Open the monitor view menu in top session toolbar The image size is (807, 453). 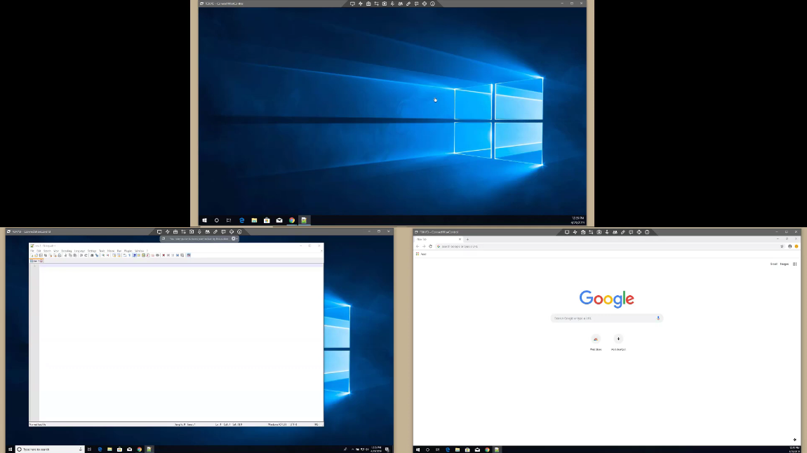pos(352,4)
